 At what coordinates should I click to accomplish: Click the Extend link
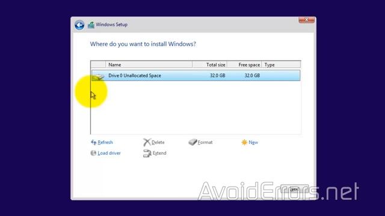(x=159, y=153)
